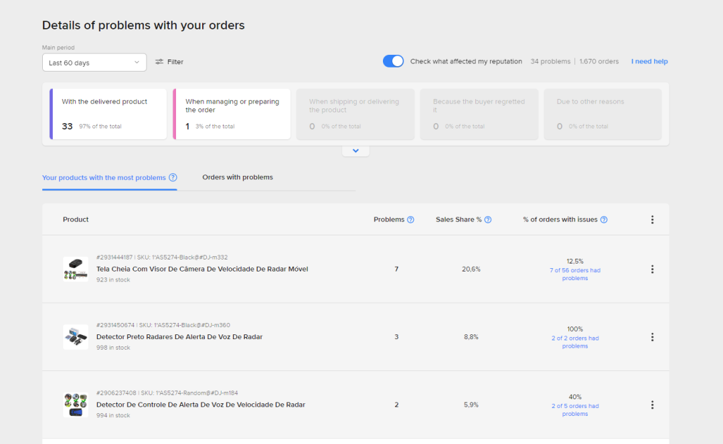Switch to Orders with problems tab

coord(238,178)
